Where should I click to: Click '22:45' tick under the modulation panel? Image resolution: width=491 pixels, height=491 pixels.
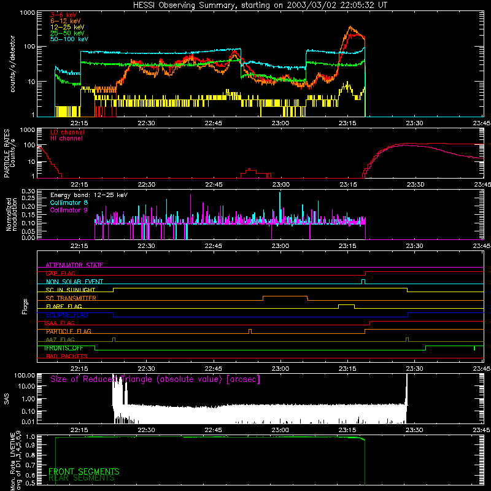point(213,246)
